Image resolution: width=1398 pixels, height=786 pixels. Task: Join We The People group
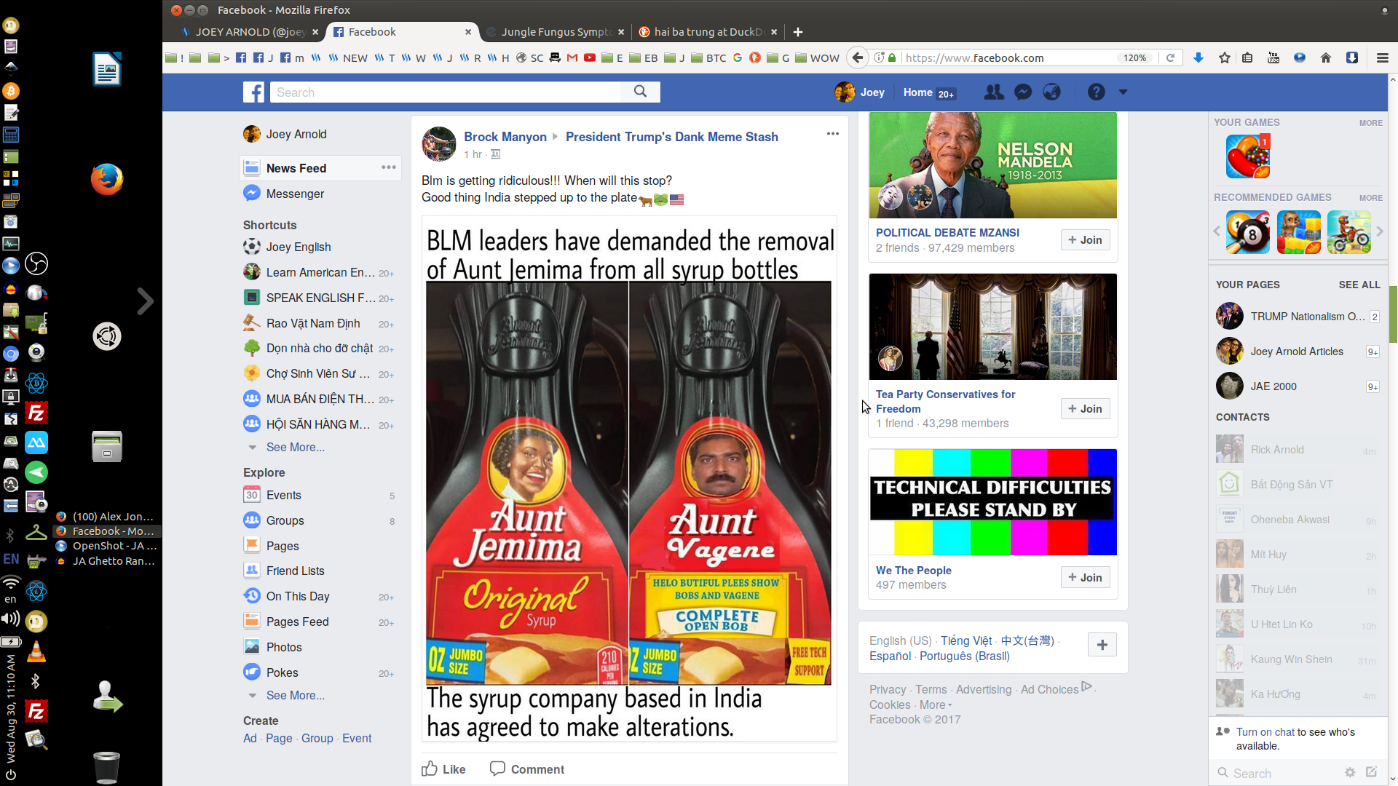point(1085,578)
